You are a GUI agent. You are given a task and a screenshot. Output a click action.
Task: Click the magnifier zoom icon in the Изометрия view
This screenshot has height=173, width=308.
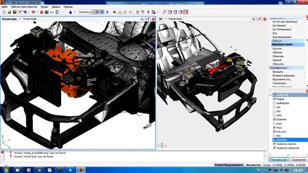142,19
